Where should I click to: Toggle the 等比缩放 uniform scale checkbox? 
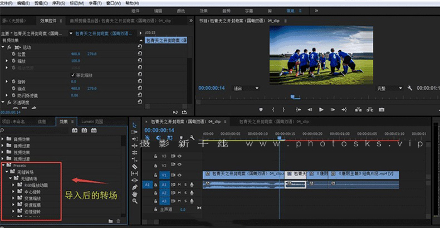click(x=73, y=75)
